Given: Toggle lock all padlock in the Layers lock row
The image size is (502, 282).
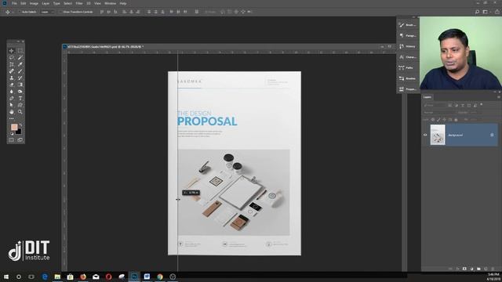Looking at the screenshot, I should pos(456,120).
